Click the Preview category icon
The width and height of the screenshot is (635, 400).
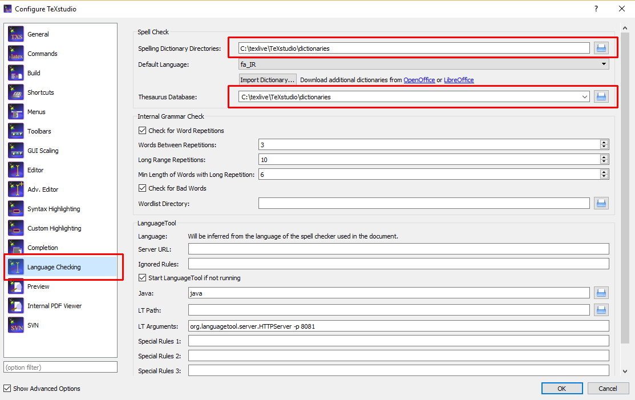pyautogui.click(x=16, y=286)
